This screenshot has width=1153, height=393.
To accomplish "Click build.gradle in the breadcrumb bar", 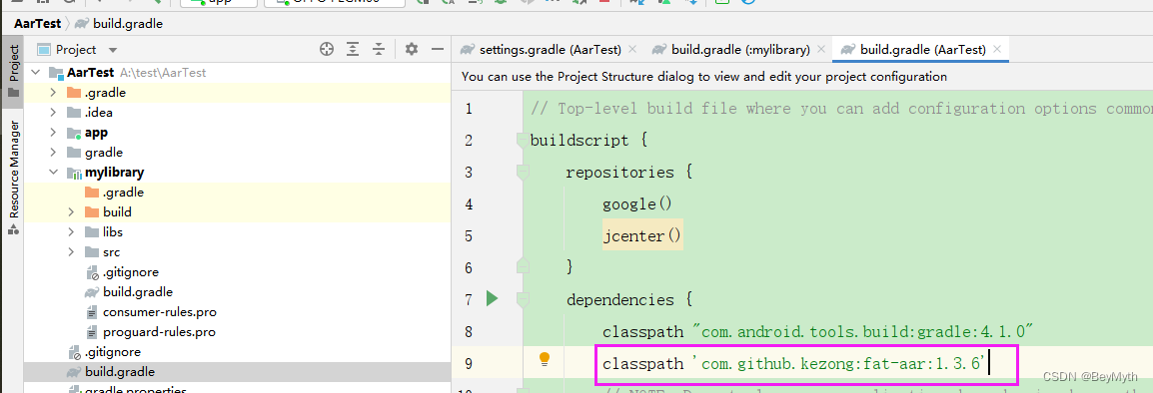I will tap(128, 23).
